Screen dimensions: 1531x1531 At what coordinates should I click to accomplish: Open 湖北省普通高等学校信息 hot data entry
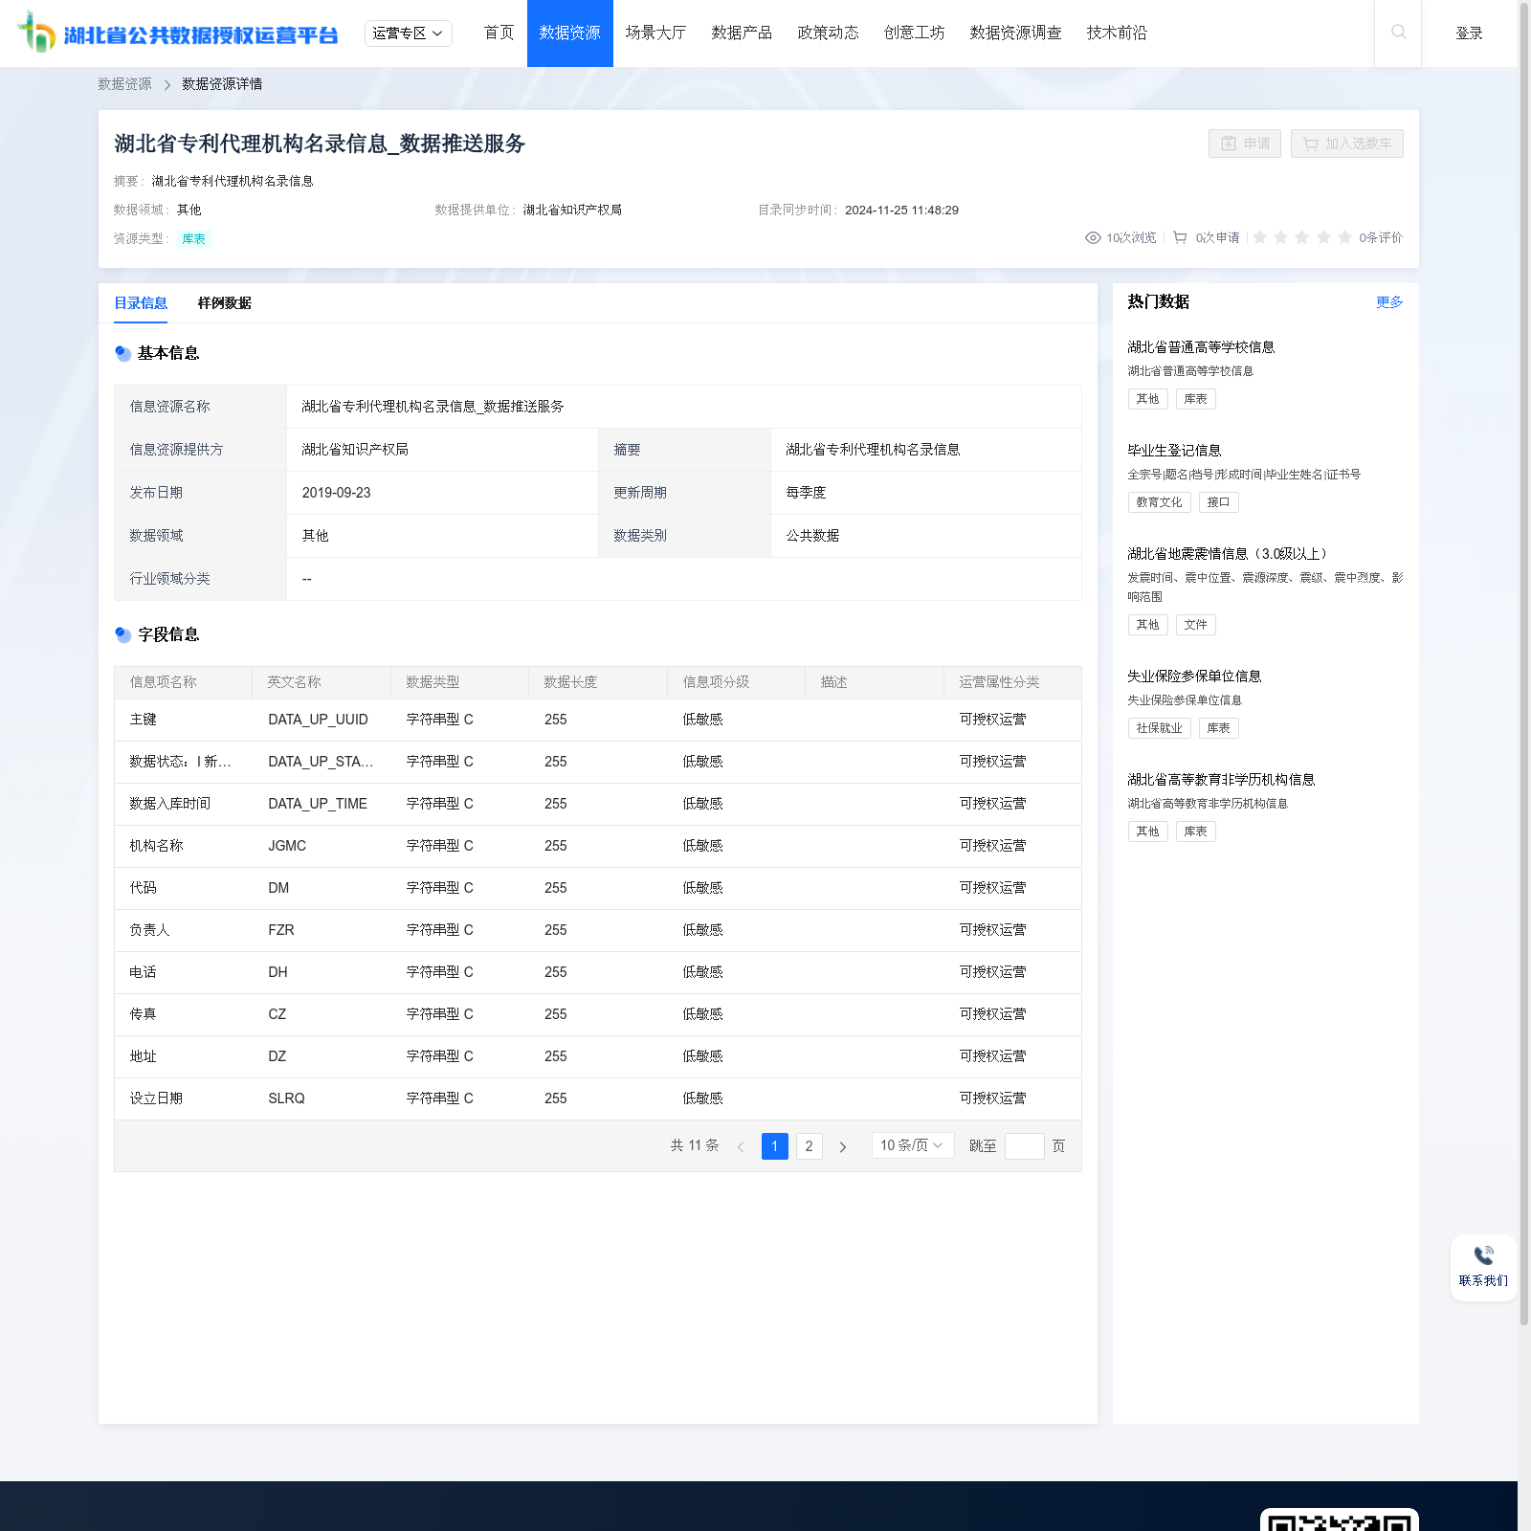pos(1201,347)
